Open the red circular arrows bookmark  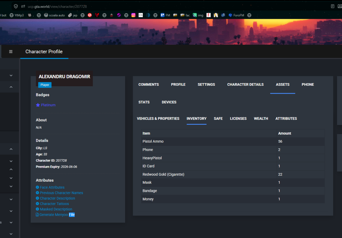[90, 15]
